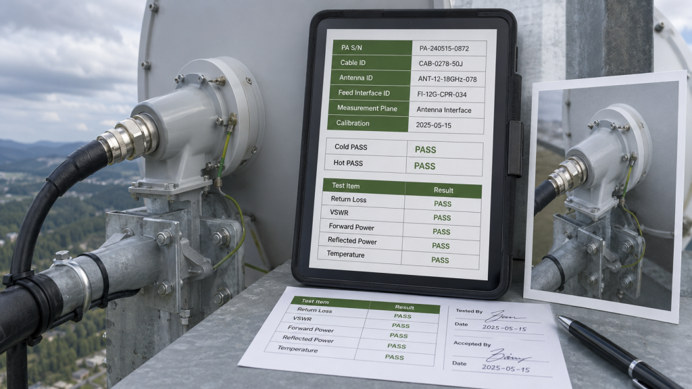Select Return Loss on the paper form
Viewport: 692px width, 389px height.
(314, 310)
